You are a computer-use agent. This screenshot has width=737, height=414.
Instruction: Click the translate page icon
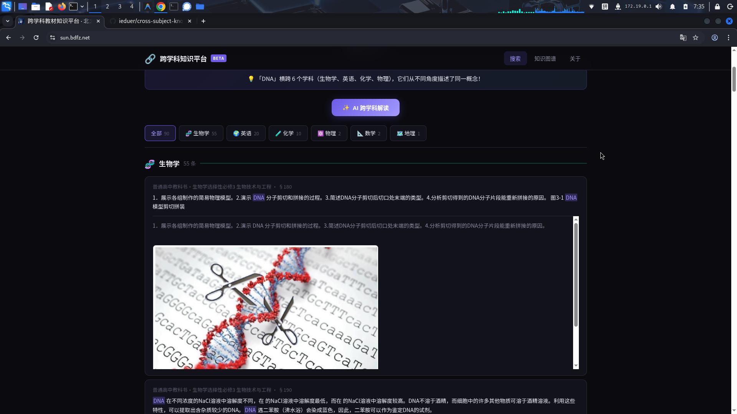(x=683, y=38)
